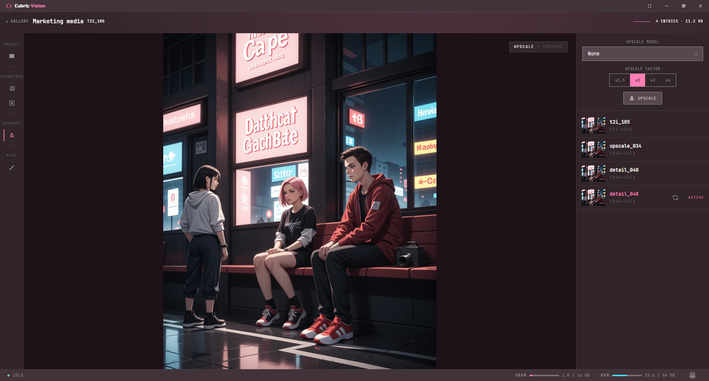Click the Marketing media title
This screenshot has width=709, height=381.
(x=58, y=21)
